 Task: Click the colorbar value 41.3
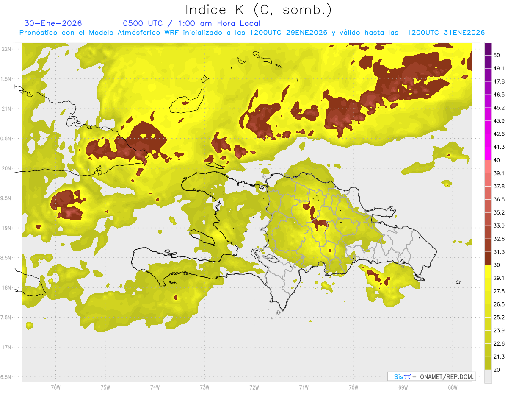point(499,147)
